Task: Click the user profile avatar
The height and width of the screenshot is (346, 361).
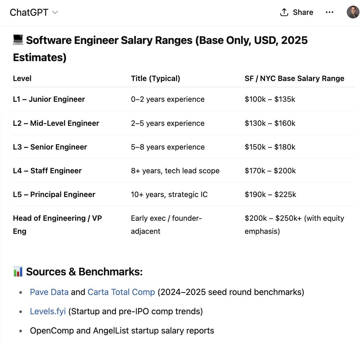Action: click(353, 12)
